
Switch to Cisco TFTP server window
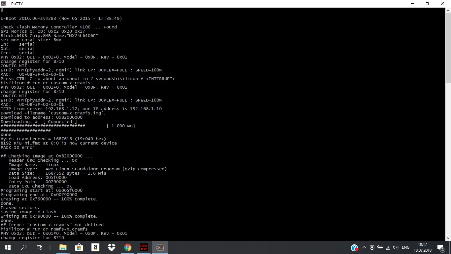(144, 247)
